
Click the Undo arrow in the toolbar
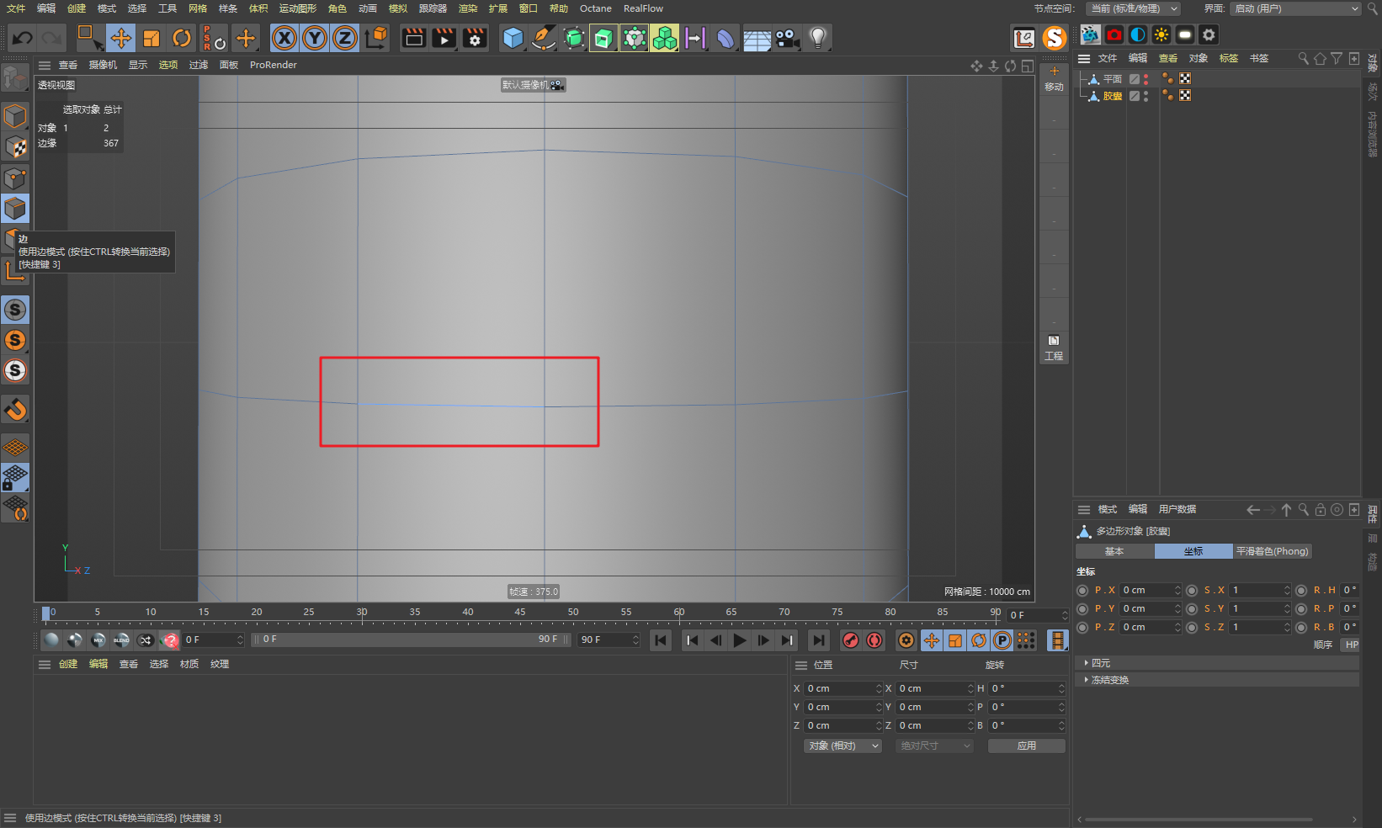(23, 38)
